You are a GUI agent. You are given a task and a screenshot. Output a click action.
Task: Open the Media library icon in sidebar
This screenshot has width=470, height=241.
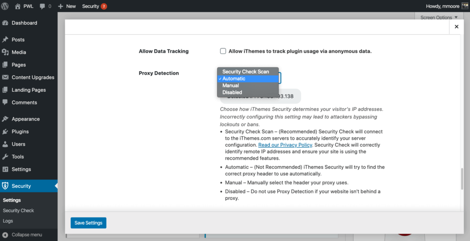pos(6,52)
